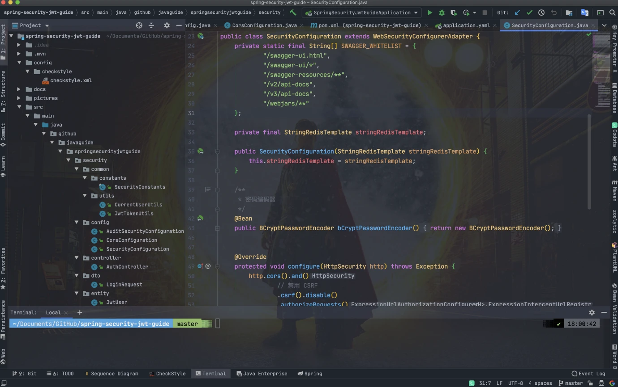618x387 pixels.
Task: Open Sequence Diagram tool window tab
Action: click(x=111, y=374)
